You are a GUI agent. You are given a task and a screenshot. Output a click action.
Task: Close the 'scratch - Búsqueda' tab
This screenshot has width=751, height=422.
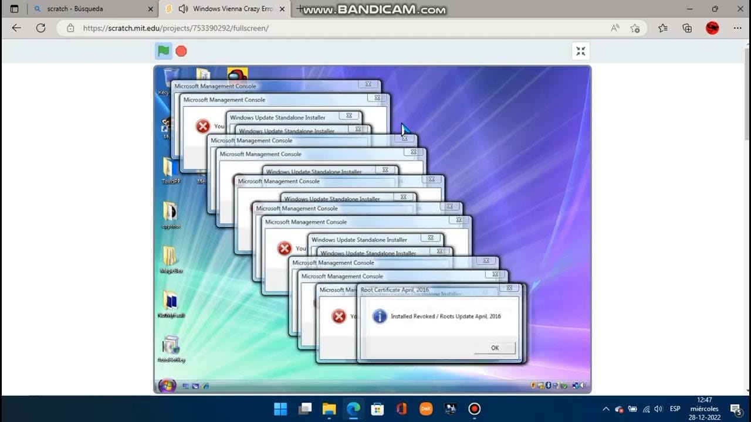[x=150, y=9]
